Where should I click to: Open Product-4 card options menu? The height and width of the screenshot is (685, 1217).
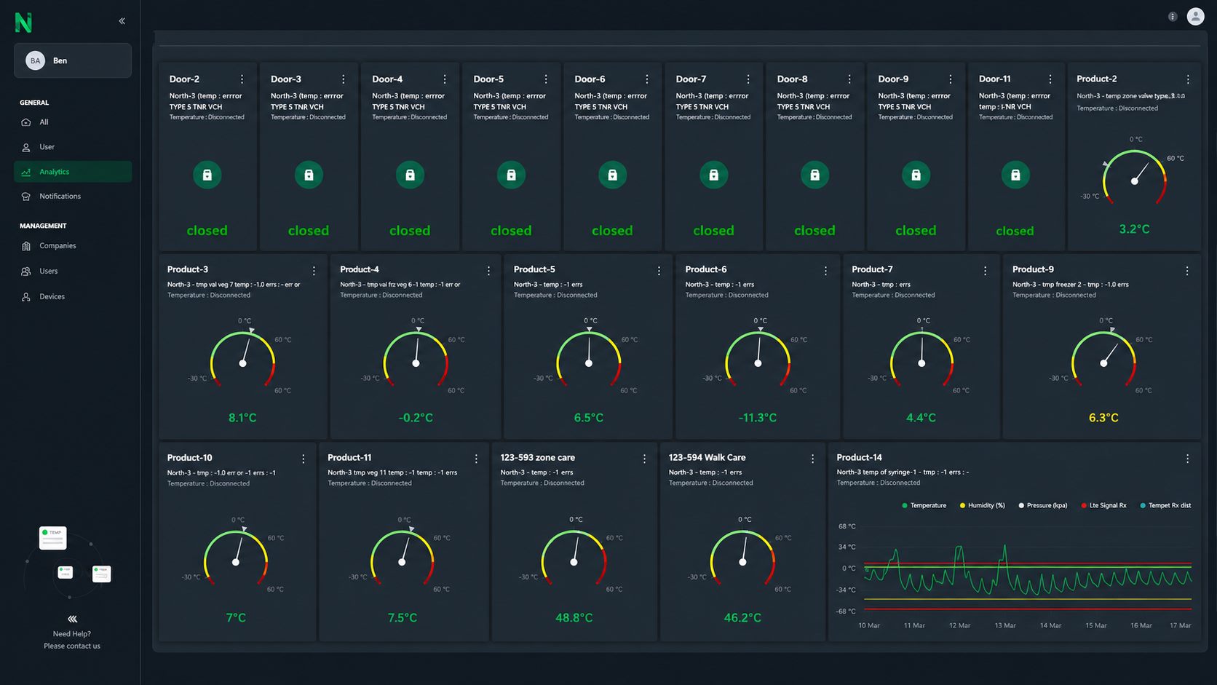[x=489, y=271]
